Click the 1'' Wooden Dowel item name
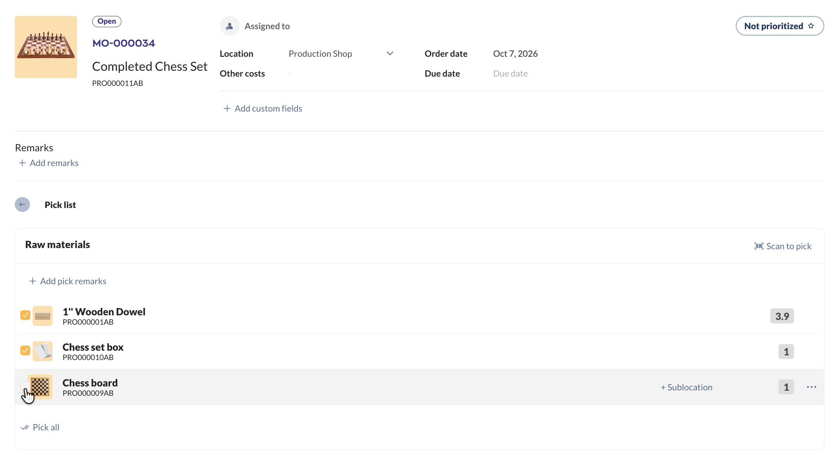 104,312
